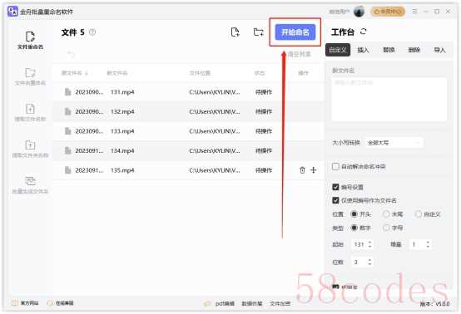Click the user avatar icon
This screenshot has width=461, height=314.
click(x=359, y=12)
